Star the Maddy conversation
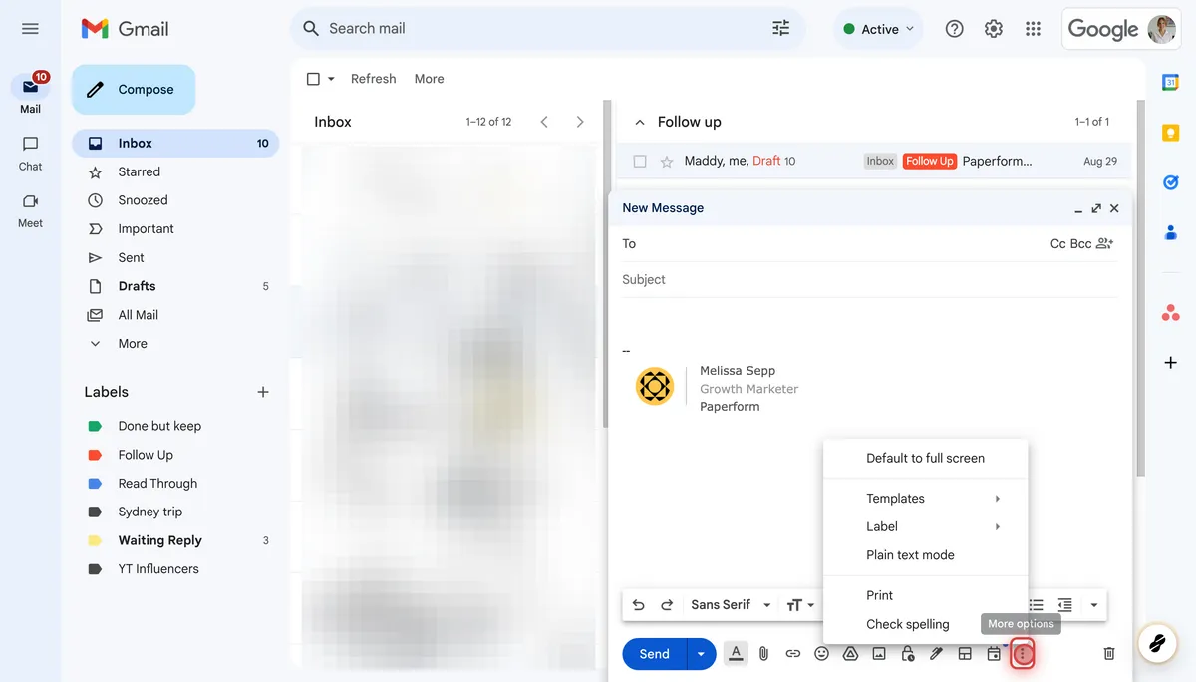 click(x=667, y=161)
